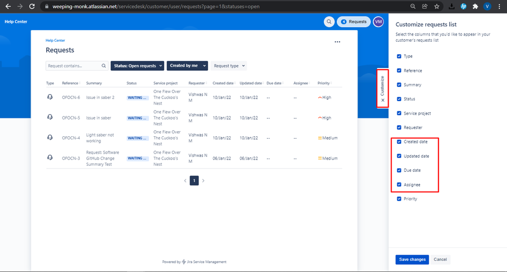This screenshot has height=272, width=507.
Task: Open request OFOCN-6 reference
Action: [x=71, y=97]
